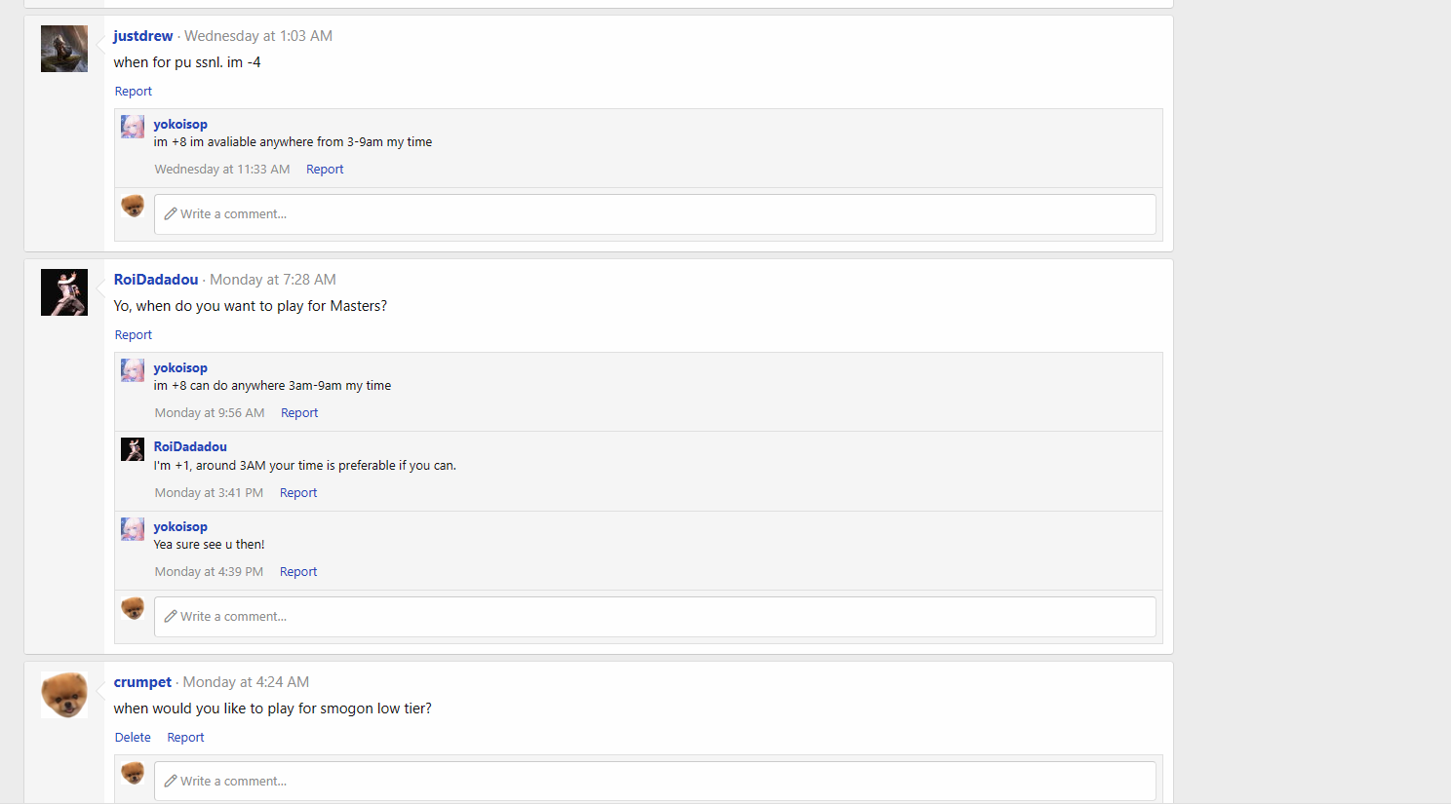Click the comment field under crumpet's post
This screenshot has height=804, width=1451.
pyautogui.click(x=654, y=782)
